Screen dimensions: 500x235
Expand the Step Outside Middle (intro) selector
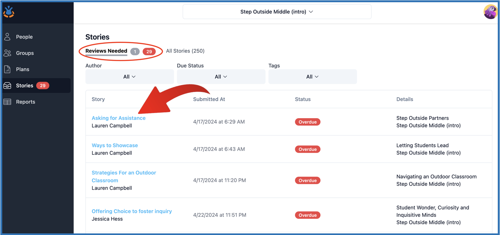277,12
